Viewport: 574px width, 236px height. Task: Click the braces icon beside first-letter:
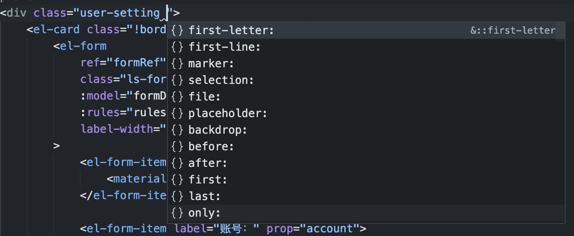point(177,30)
